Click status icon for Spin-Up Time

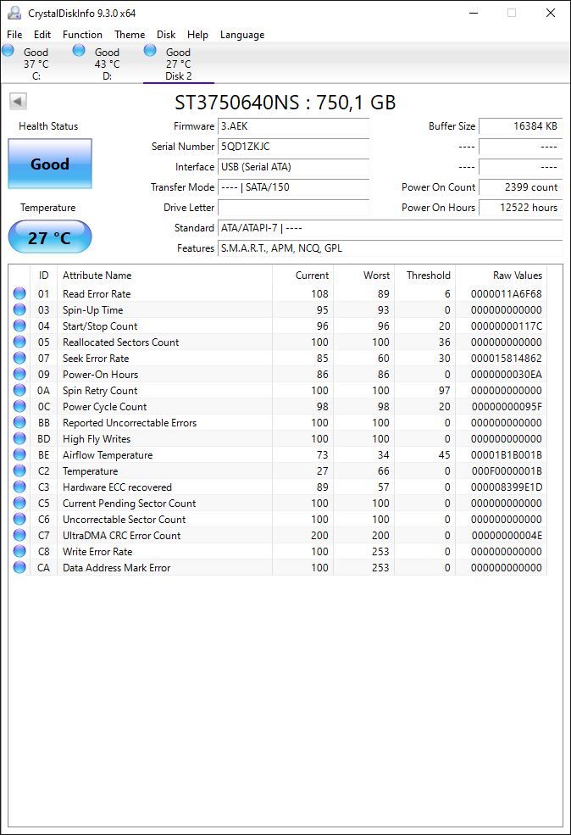point(19,309)
